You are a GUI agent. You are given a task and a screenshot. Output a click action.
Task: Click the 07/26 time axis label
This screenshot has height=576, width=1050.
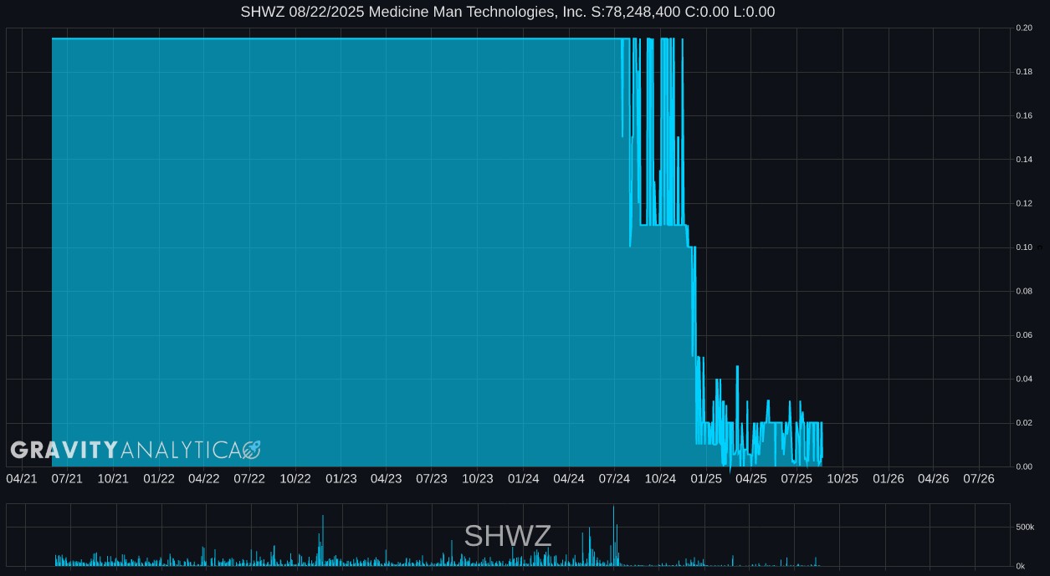pos(979,478)
